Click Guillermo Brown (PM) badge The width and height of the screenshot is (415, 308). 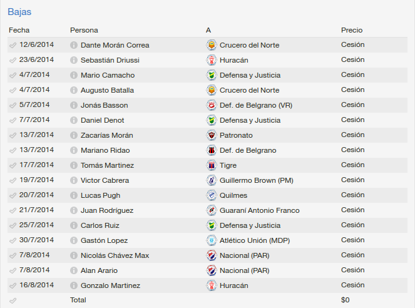pyautogui.click(x=212, y=180)
